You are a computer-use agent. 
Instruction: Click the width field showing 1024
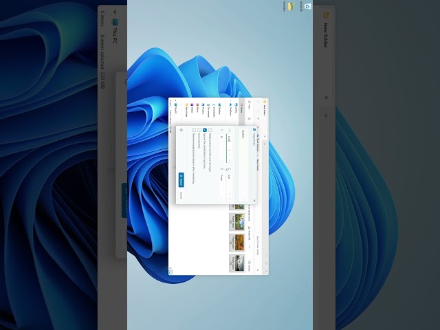click(229, 148)
